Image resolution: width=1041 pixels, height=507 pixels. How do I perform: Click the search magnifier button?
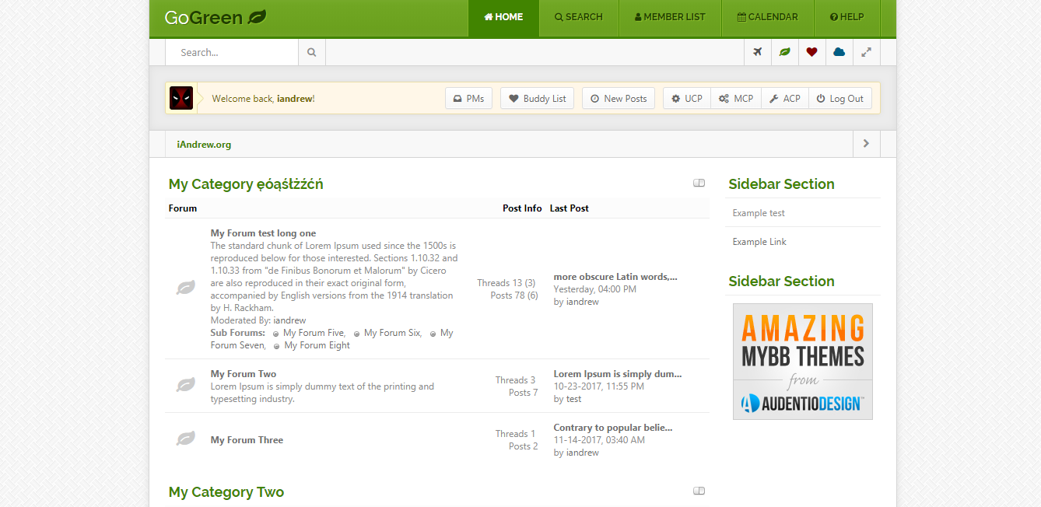[x=312, y=53]
